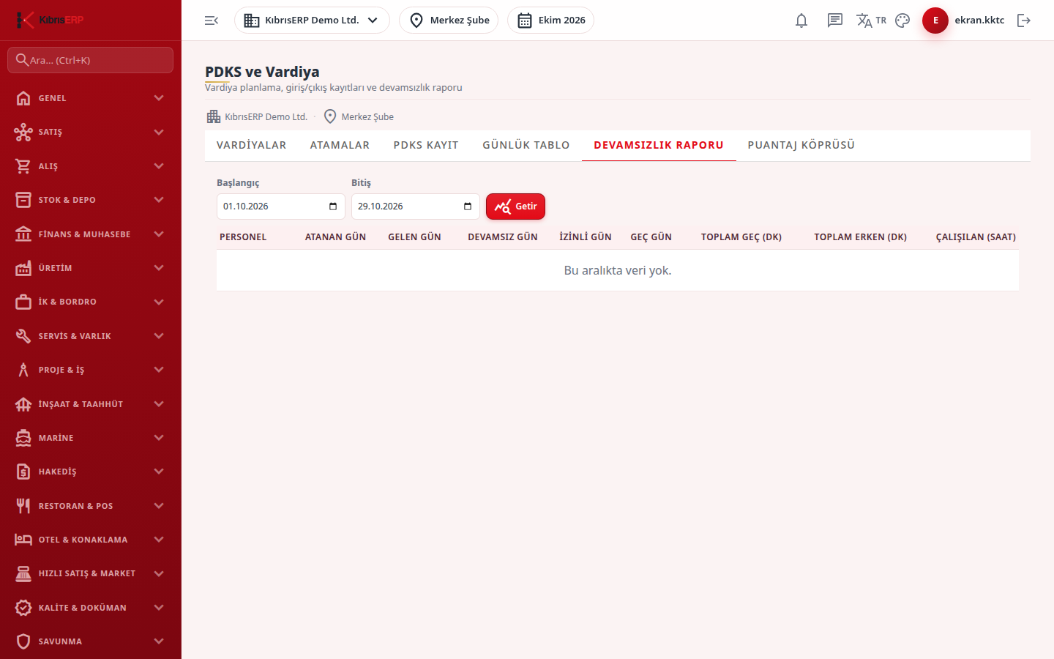Click the SAVUNMA shield icon
The width and height of the screenshot is (1054, 659).
point(23,641)
